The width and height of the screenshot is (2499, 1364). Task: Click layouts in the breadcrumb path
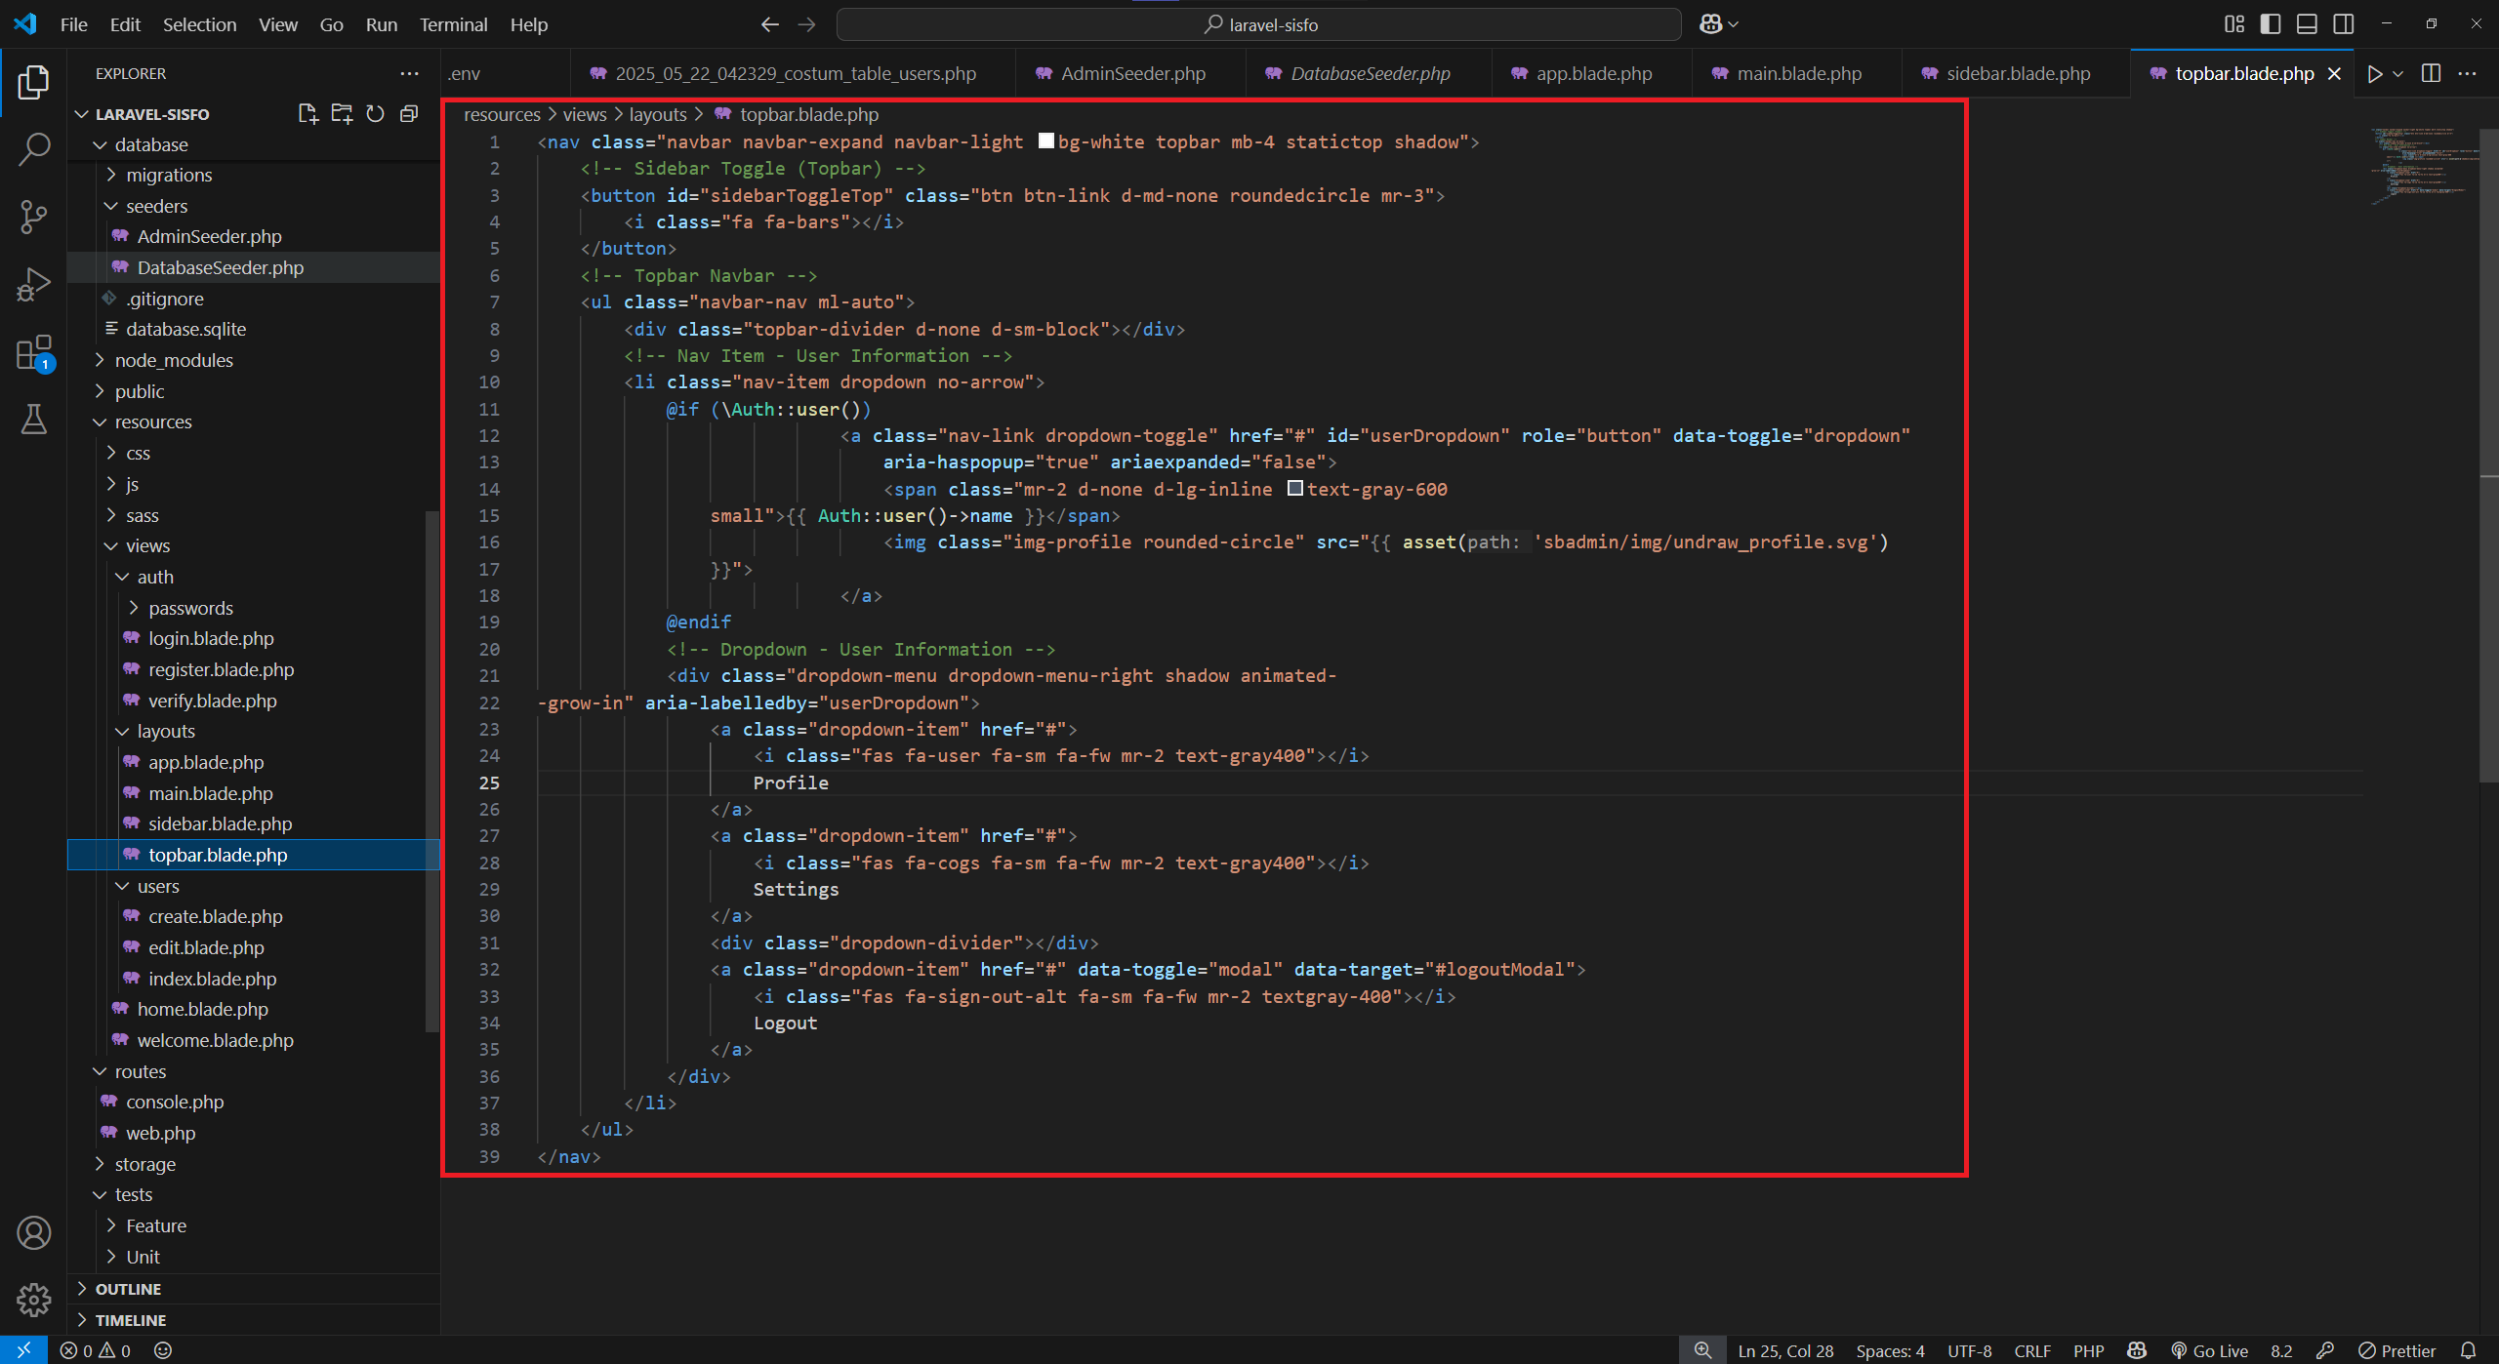pos(657,114)
